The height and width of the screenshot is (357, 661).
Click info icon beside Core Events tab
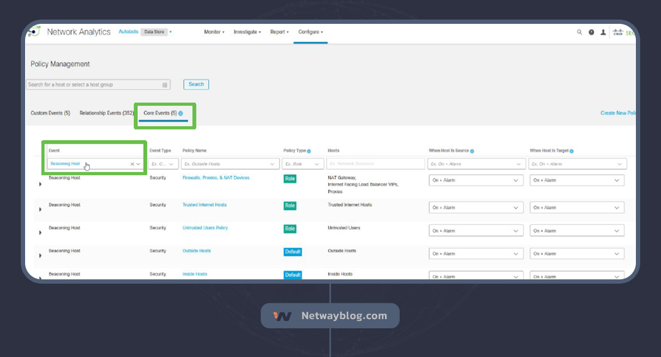pos(181,113)
